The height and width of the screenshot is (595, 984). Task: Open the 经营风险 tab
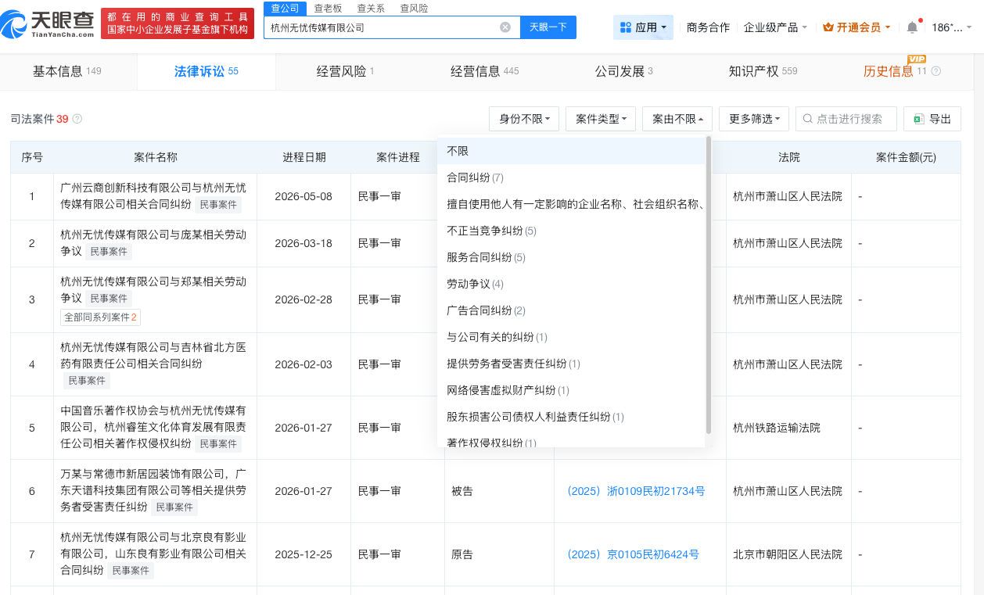pos(345,71)
